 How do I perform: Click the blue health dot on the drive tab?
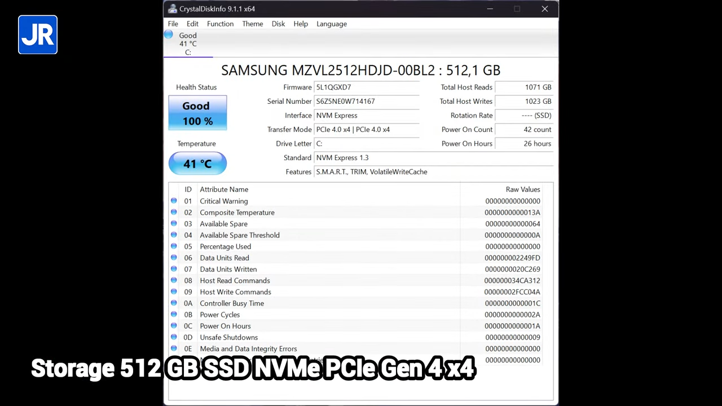(169, 35)
